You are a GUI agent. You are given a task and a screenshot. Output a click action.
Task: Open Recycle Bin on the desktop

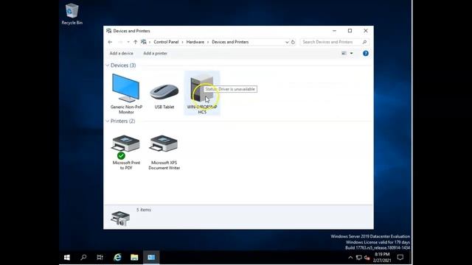(72, 14)
